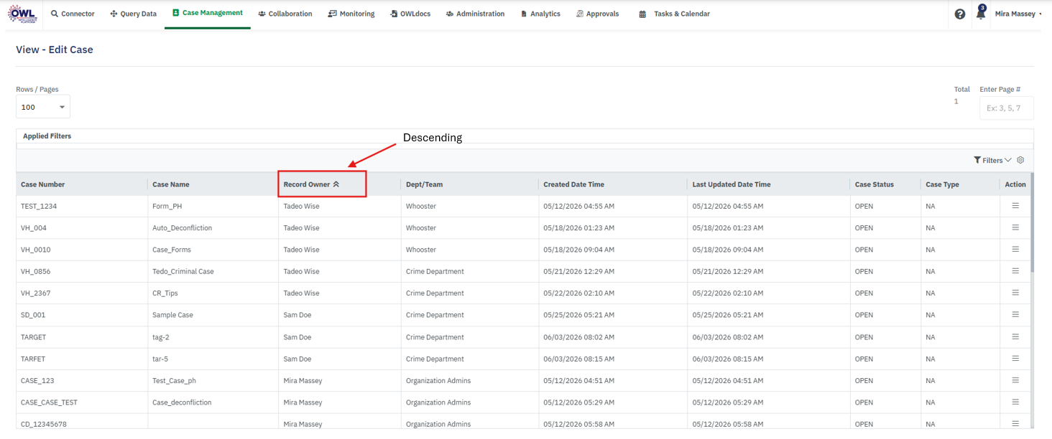Open action menu for TARGET row

[1015, 336]
